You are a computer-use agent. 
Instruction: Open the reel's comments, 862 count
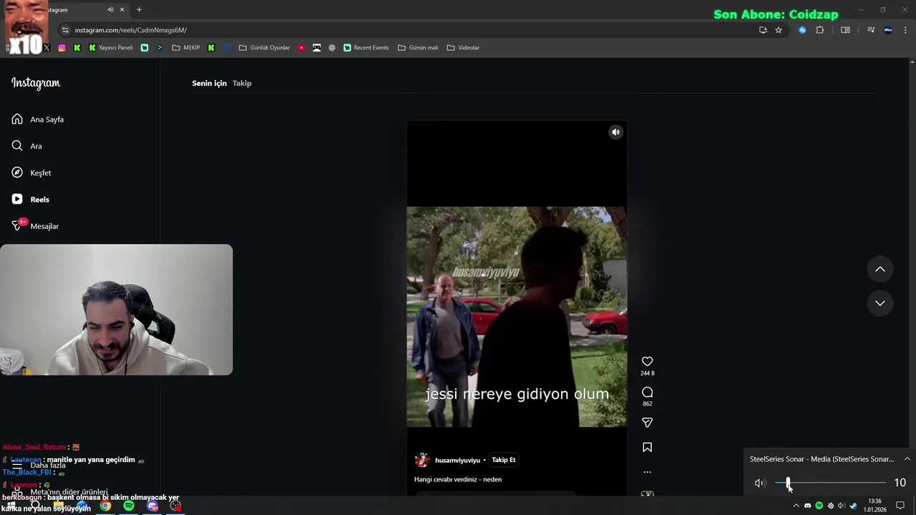pos(647,393)
